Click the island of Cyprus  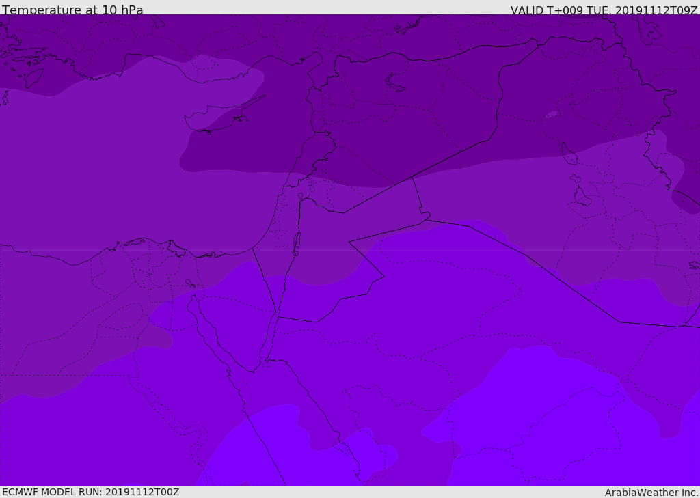(x=219, y=117)
